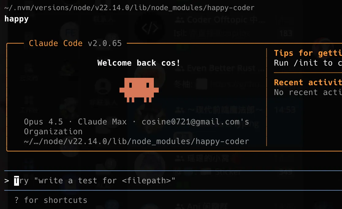The image size is (342, 209).
Task: Click the Claude Code pixel mascot icon
Action: 139,89
